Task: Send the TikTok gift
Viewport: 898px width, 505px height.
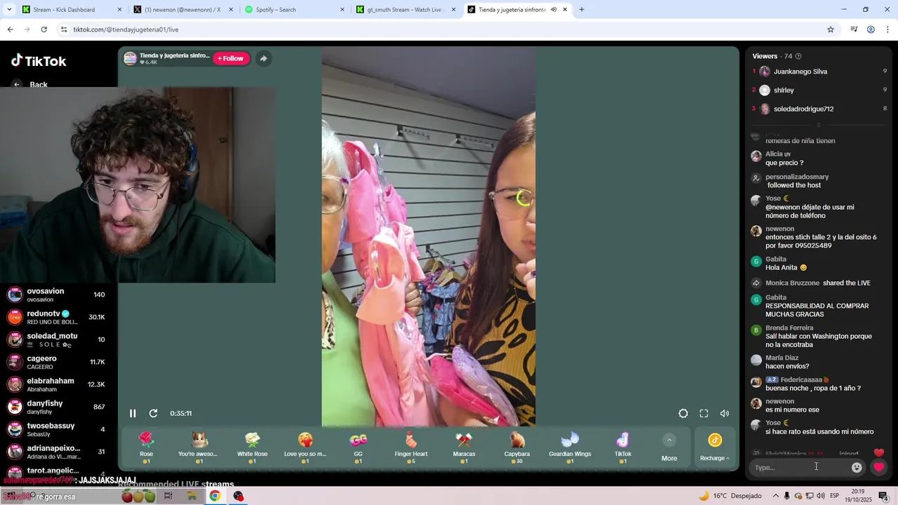Action: coord(623,447)
